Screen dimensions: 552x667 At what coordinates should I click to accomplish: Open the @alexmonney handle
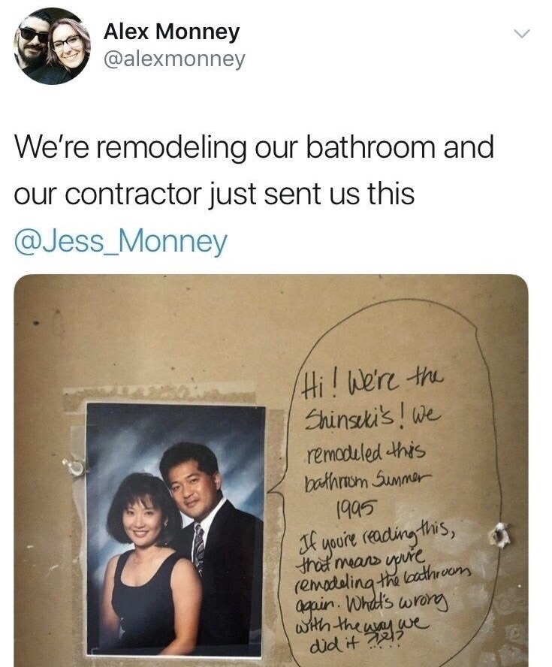[x=174, y=59]
